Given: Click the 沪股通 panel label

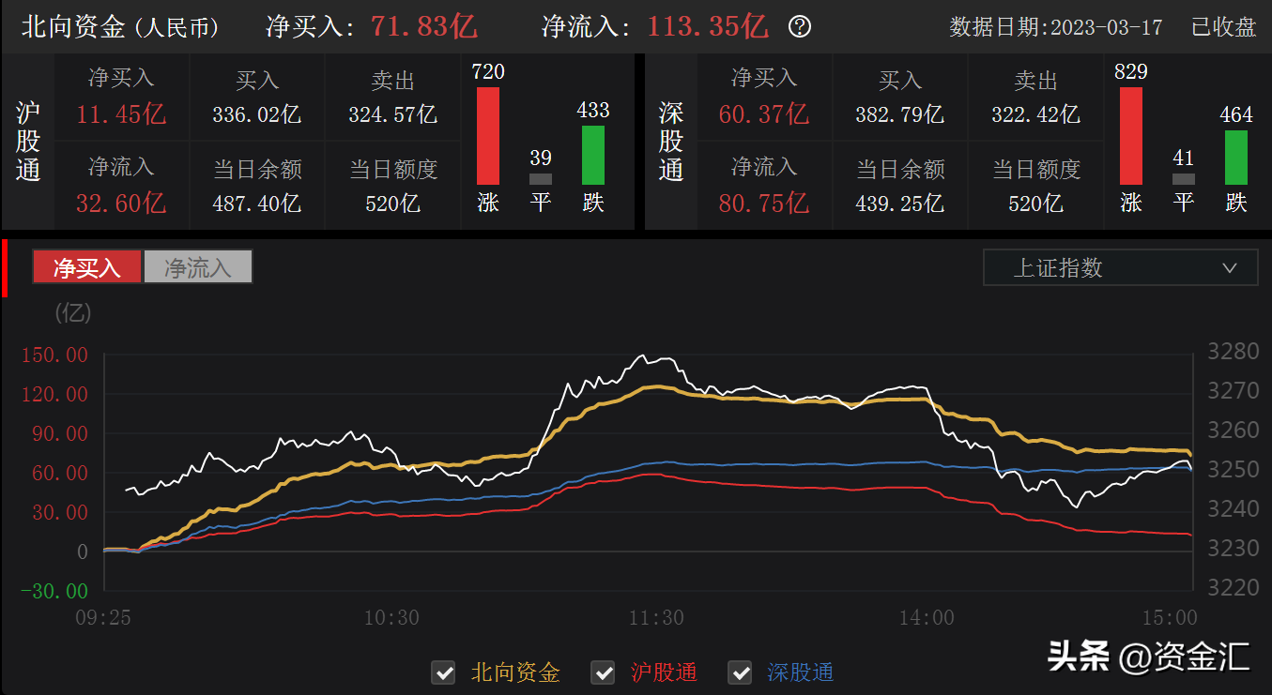Looking at the screenshot, I should click(x=28, y=142).
